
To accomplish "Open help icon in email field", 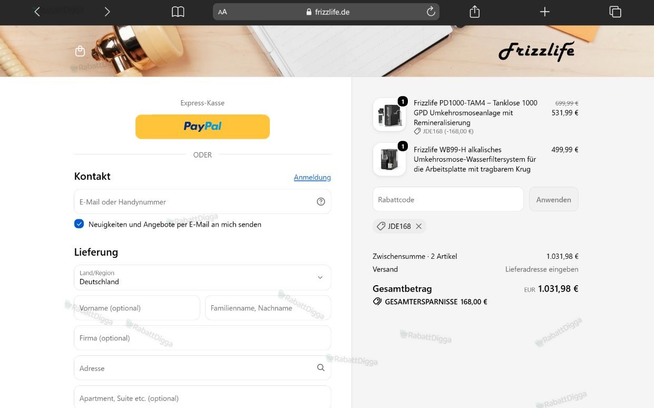I will pos(321,201).
